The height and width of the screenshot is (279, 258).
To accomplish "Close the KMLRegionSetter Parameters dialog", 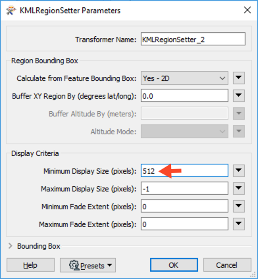I will click(247, 10).
